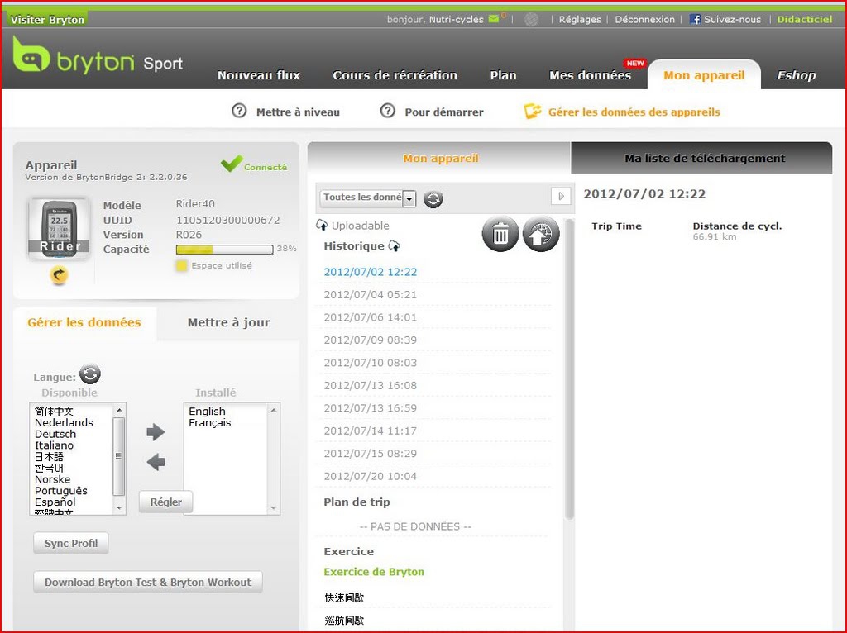Switch to the Mettre à jour tab
The image size is (847, 633).
click(x=228, y=323)
